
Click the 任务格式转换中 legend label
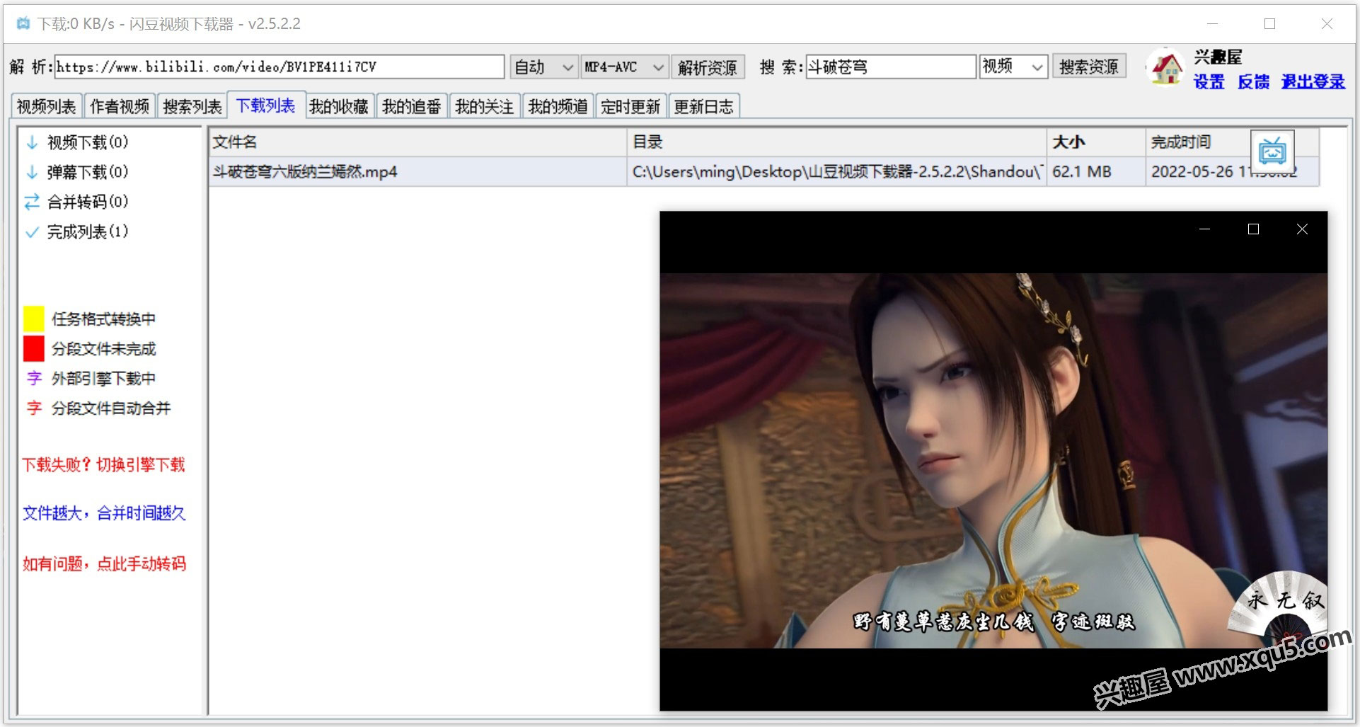coord(103,319)
